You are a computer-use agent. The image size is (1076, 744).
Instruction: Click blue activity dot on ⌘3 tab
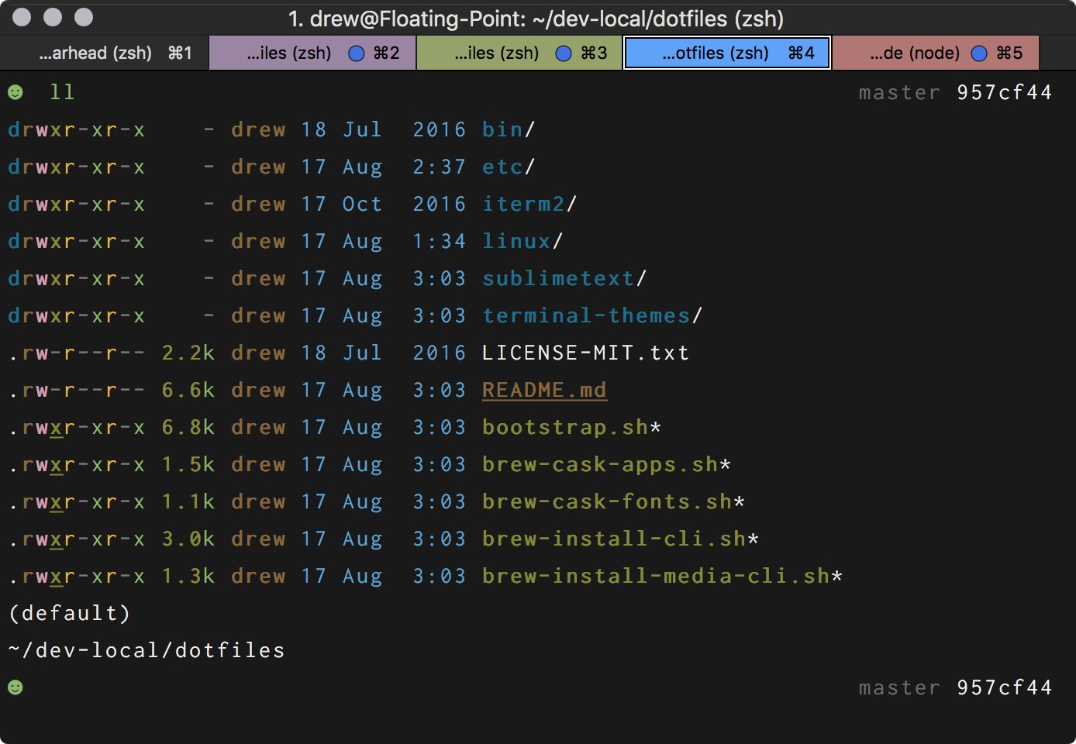pos(564,53)
